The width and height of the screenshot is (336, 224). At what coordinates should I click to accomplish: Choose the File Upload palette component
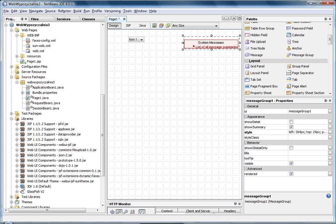coord(255,42)
